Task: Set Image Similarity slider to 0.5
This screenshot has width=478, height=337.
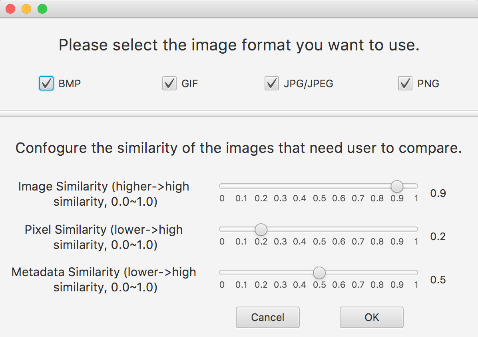Action: [319, 186]
